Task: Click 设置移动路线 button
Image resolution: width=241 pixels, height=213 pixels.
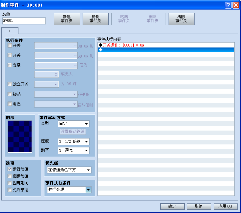Action: tap(73, 132)
